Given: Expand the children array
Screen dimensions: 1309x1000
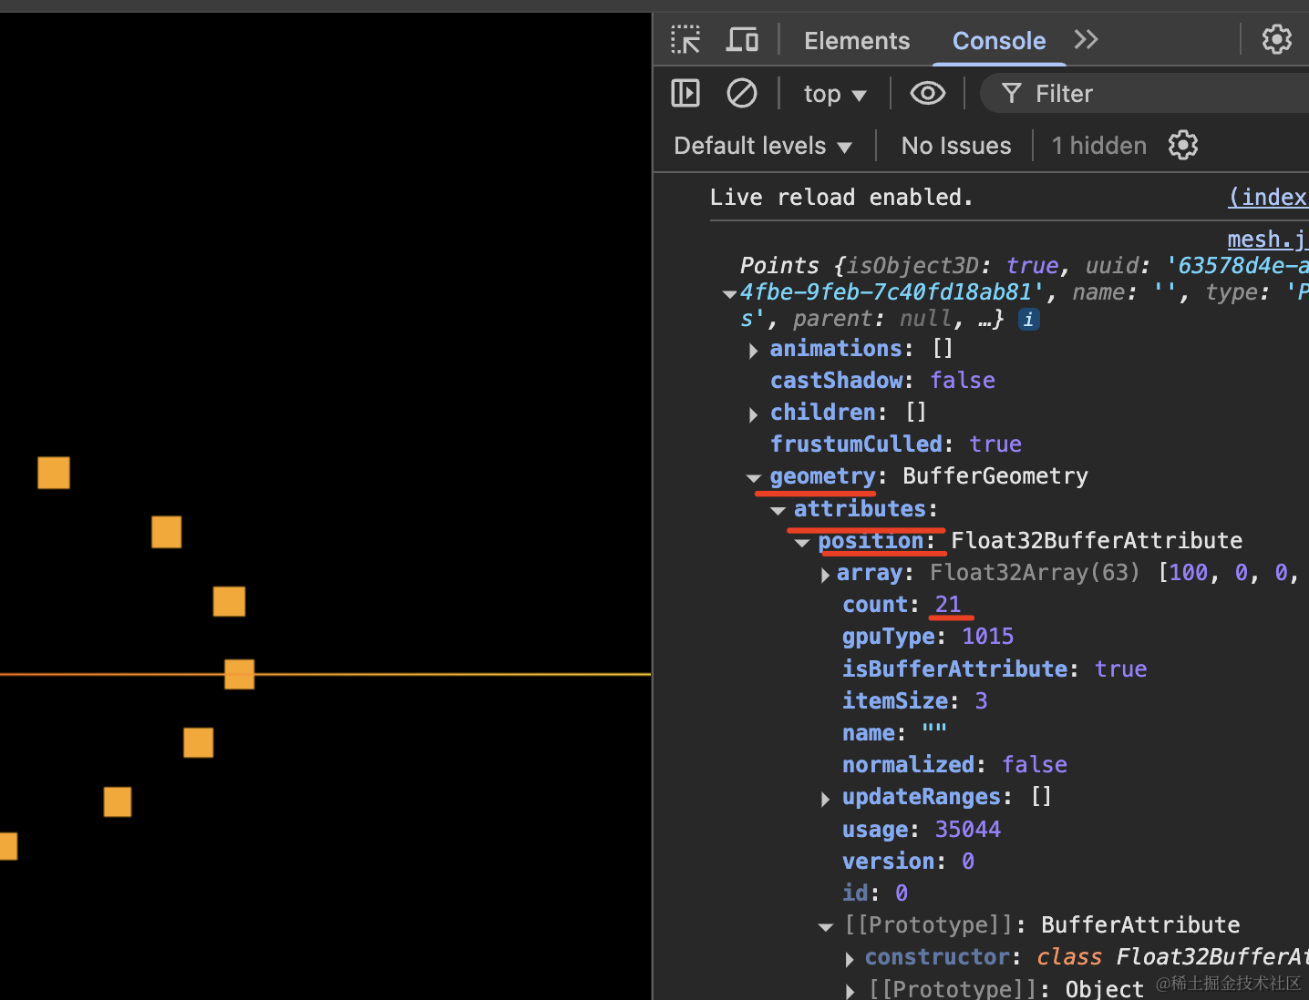Looking at the screenshot, I should [x=753, y=413].
